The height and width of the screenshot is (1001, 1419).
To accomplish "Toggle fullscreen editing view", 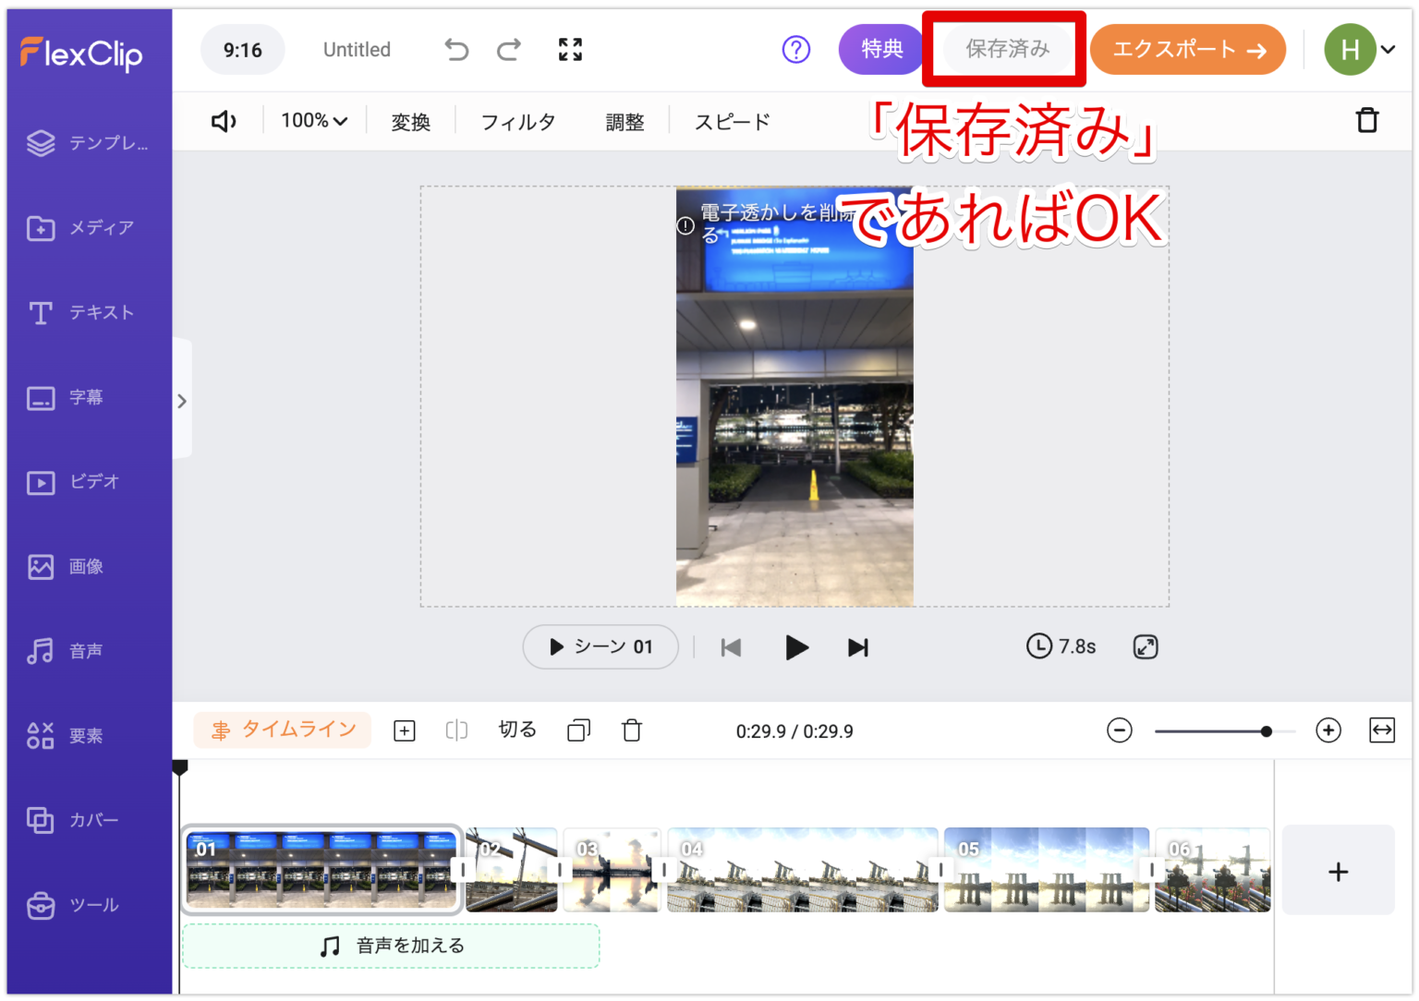I will tap(570, 49).
